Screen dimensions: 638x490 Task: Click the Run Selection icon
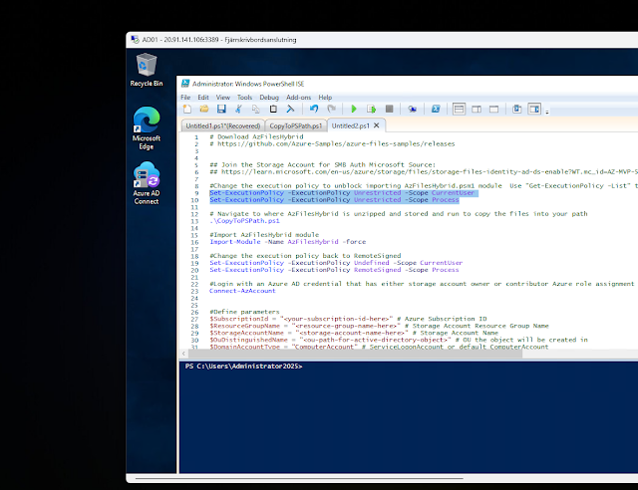pos(371,109)
